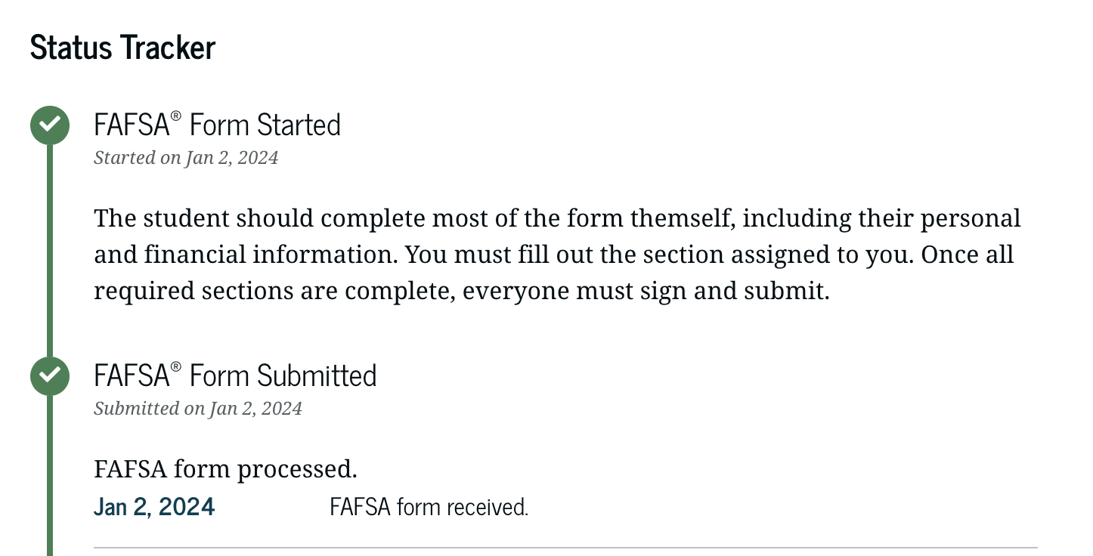Click the horizontal divider under FAFSA form received
The height and width of the screenshot is (556, 1093).
tap(565, 547)
